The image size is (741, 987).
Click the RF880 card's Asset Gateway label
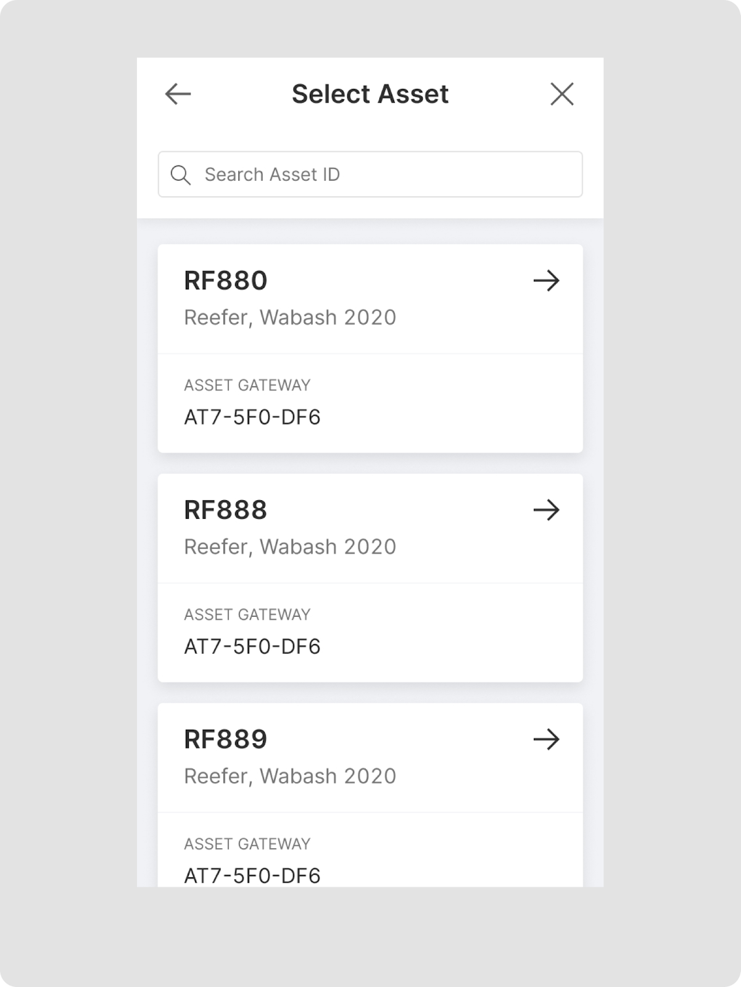(247, 386)
